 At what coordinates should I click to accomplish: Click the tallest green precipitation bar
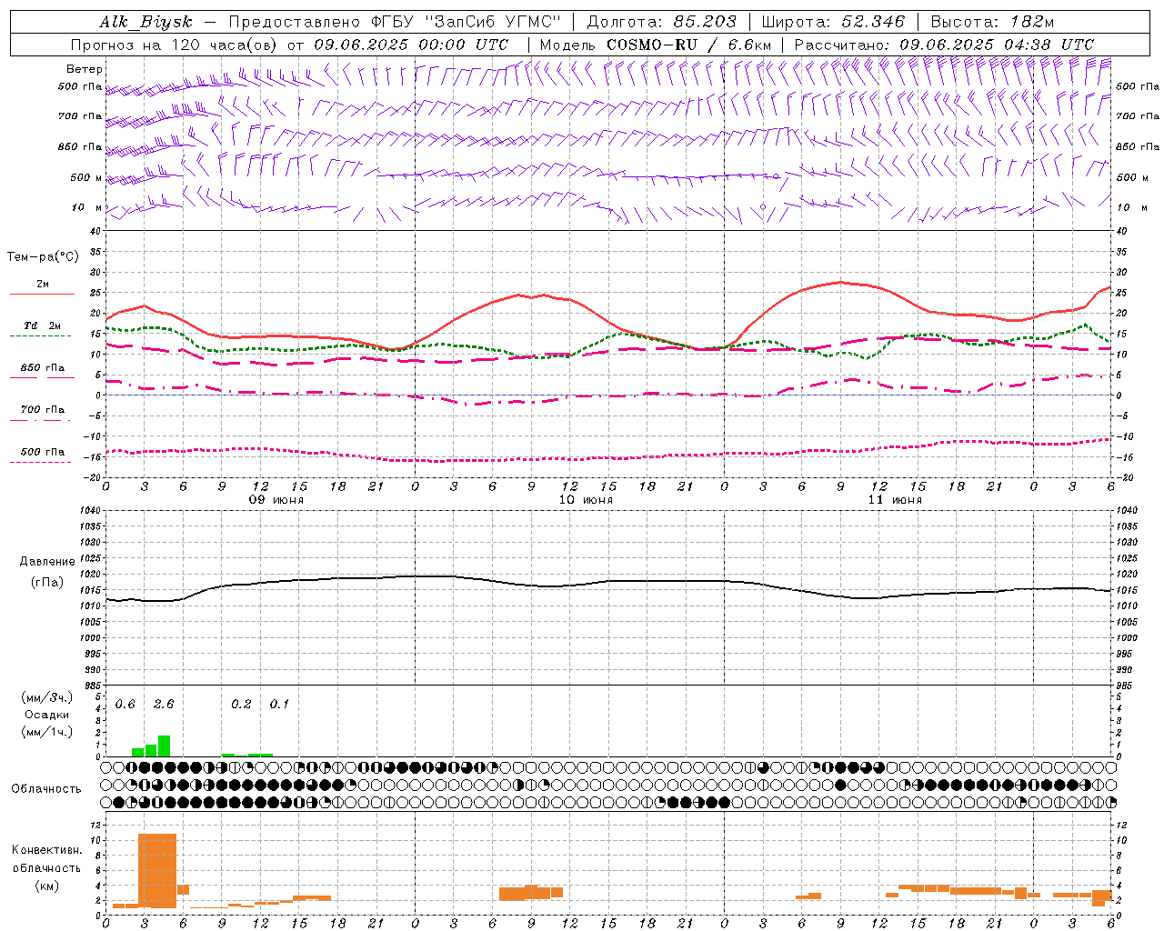165,746
